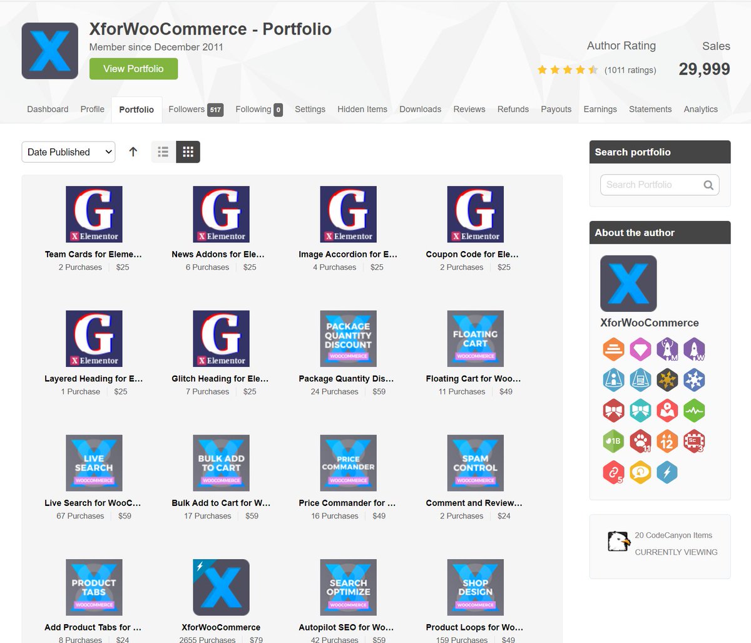
Task: Open the Reviews tab
Action: [x=469, y=109]
